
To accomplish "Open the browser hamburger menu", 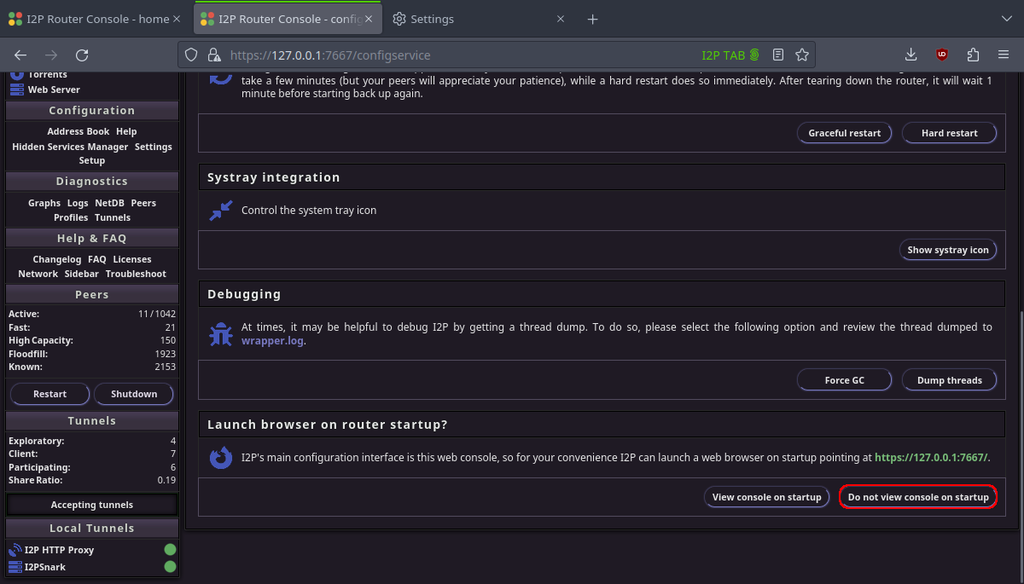I will [1004, 55].
